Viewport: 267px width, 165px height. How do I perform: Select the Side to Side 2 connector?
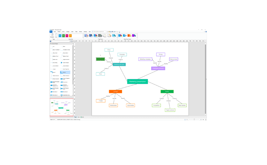point(65,53)
